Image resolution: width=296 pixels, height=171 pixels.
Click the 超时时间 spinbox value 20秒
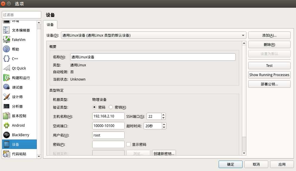coord(153,126)
